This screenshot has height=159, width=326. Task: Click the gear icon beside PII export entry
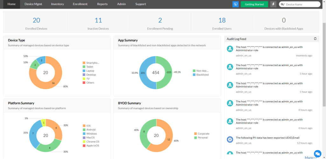click(230, 139)
